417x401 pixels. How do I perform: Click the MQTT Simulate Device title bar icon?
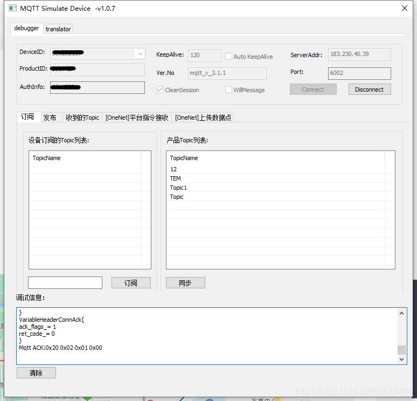click(x=12, y=8)
